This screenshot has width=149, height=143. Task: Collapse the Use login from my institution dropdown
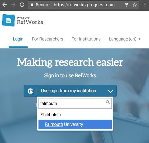point(70,91)
